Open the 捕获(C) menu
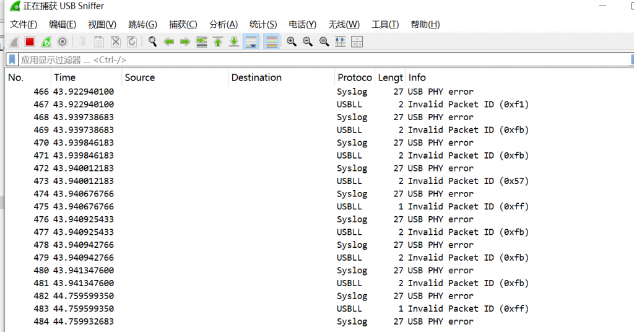 183,25
